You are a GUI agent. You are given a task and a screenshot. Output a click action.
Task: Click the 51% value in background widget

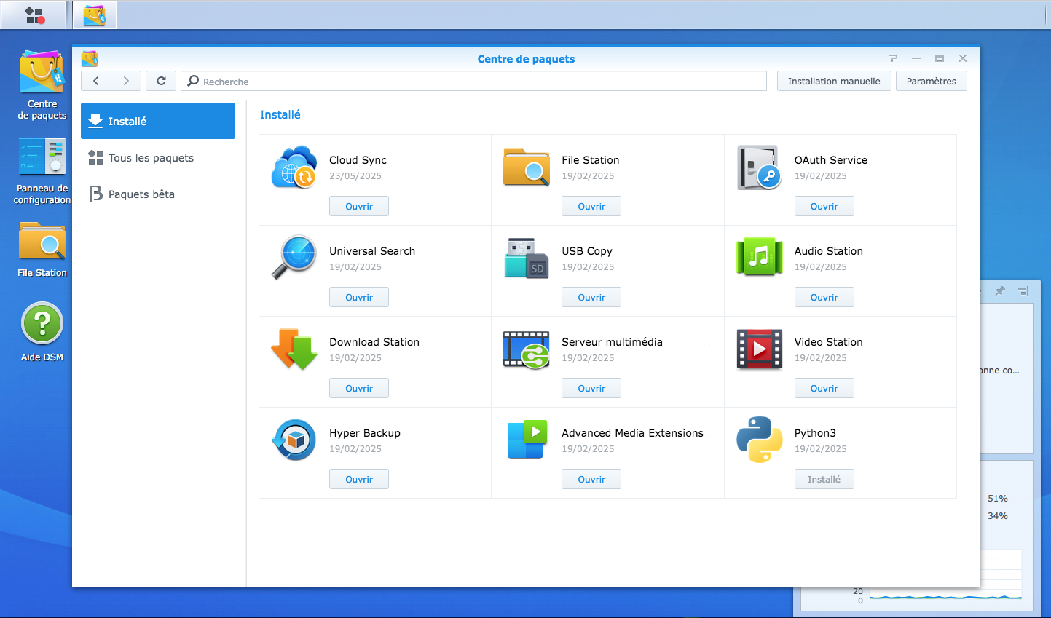pyautogui.click(x=998, y=499)
